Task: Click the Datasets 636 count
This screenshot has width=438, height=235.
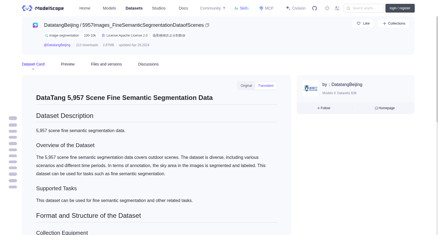Action: (x=347, y=93)
